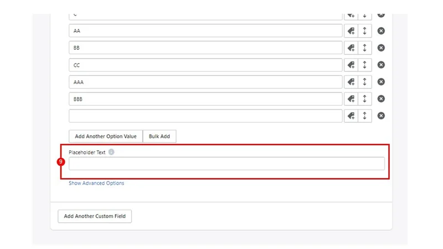This screenshot has width=443, height=249.
Task: Click the reorder arrows icon for AA row
Action: (365, 31)
